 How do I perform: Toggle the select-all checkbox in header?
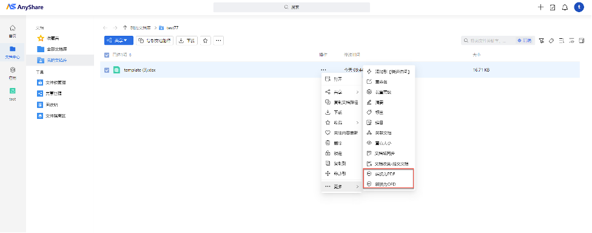pyautogui.click(x=107, y=55)
